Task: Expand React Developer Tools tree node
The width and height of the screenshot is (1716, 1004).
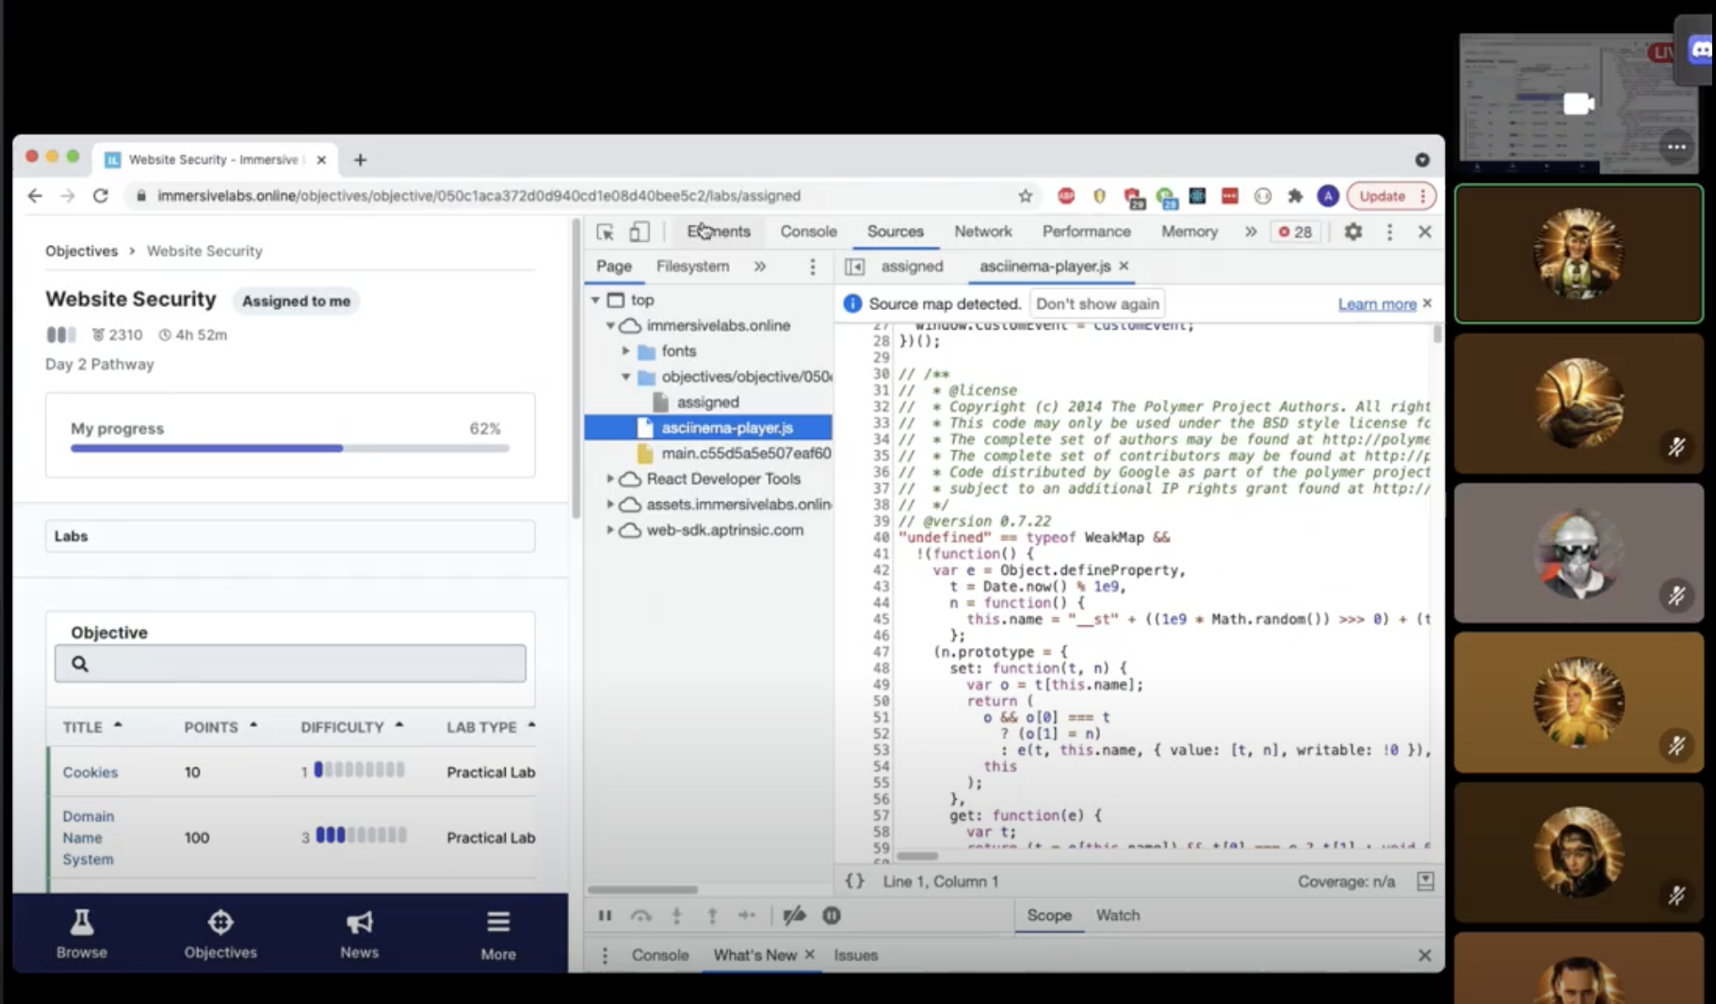Action: click(x=610, y=478)
